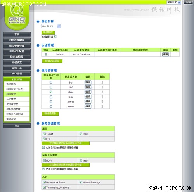The height and width of the screenshot is (192, 194).
Task: Click the delete icon for user shaq
Action: (102, 92)
